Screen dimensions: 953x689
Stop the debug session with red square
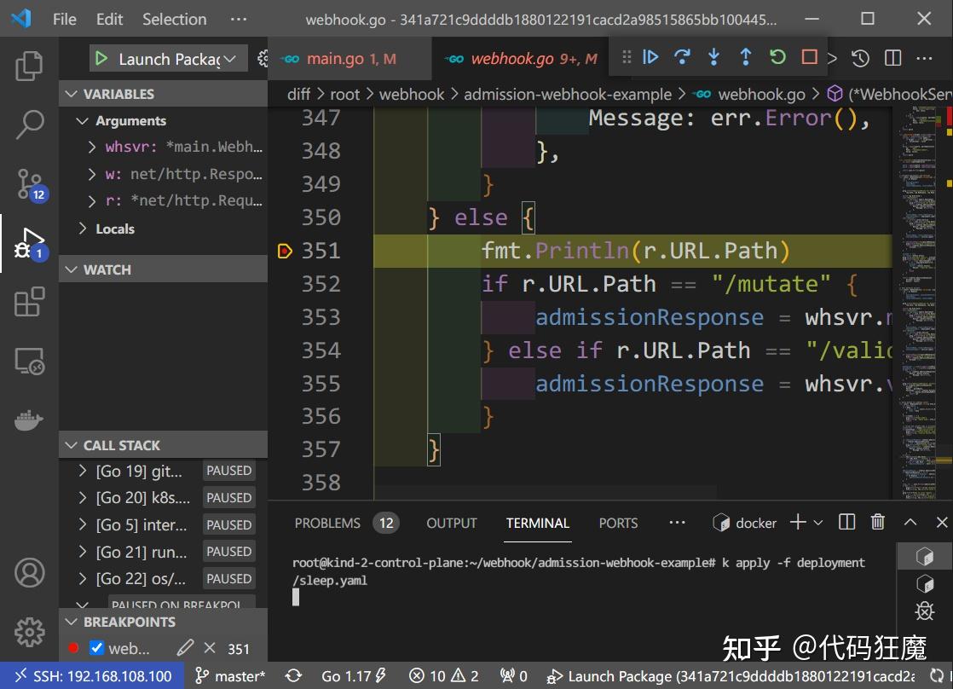[809, 57]
